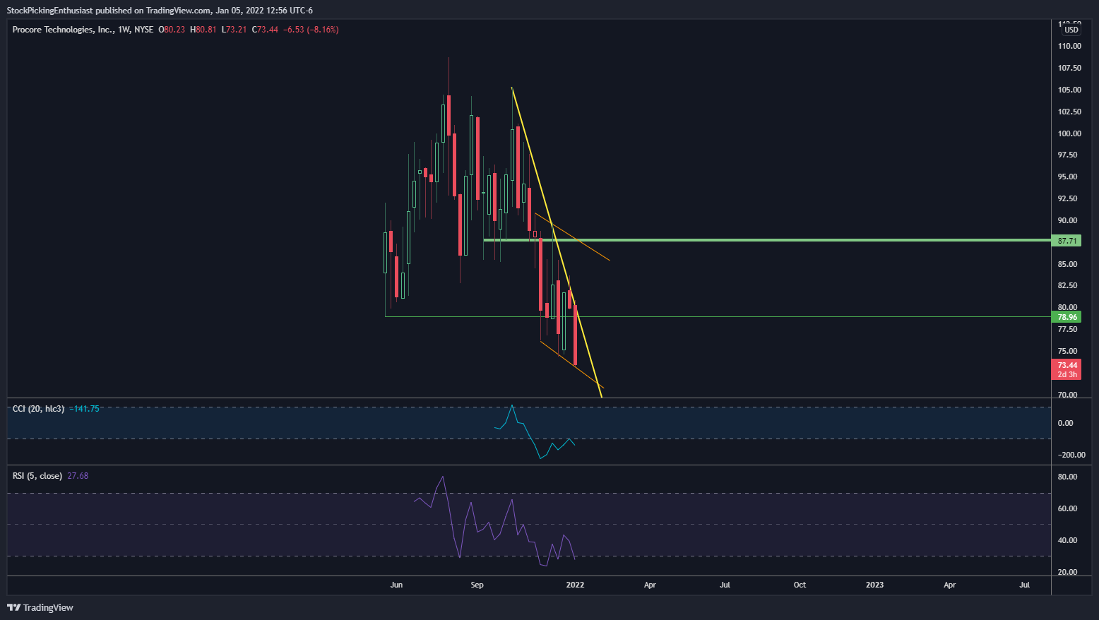This screenshot has height=620, width=1099.
Task: Click the 40.00 RSI scale label
Action: [x=1067, y=540]
